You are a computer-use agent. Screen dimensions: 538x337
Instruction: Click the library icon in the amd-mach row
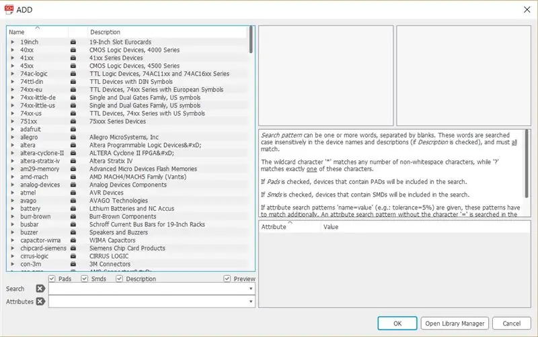pyautogui.click(x=73, y=177)
